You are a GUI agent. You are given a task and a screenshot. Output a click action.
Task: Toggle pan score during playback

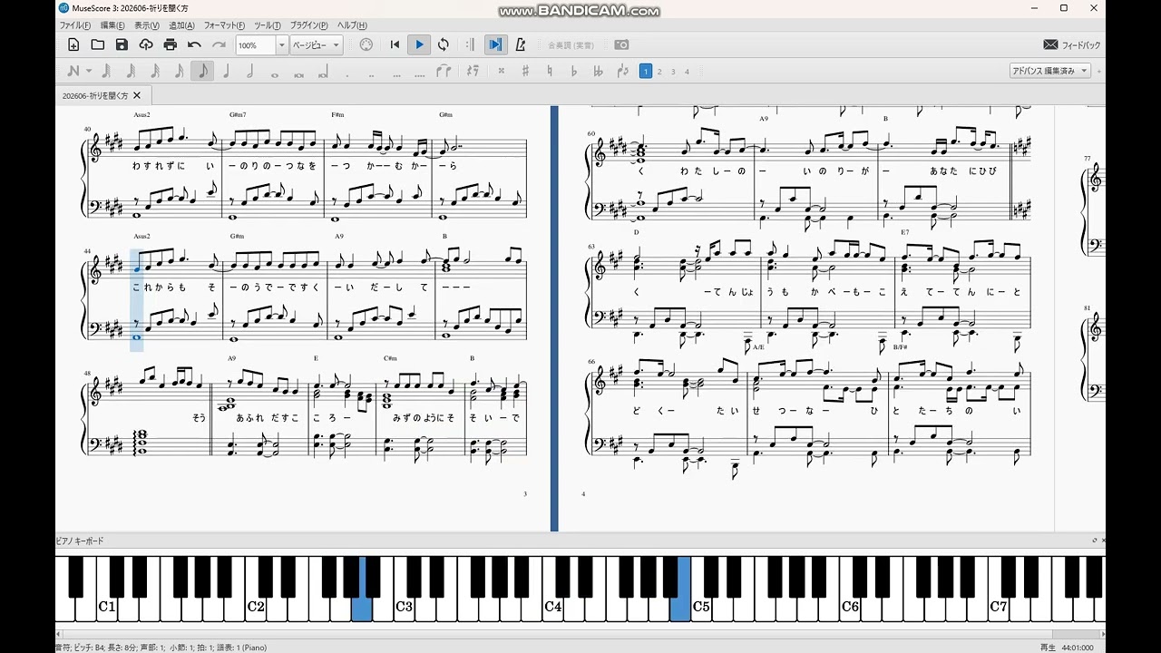point(495,44)
